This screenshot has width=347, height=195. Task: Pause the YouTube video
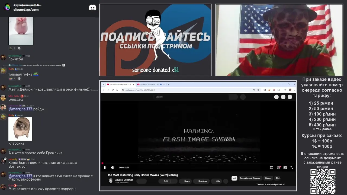click(x=105, y=167)
